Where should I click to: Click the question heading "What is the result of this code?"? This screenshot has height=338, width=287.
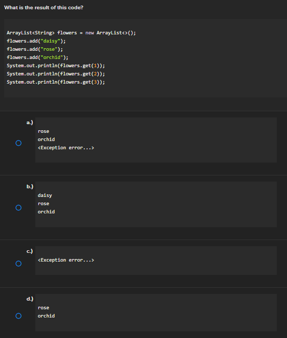pyautogui.click(x=43, y=8)
